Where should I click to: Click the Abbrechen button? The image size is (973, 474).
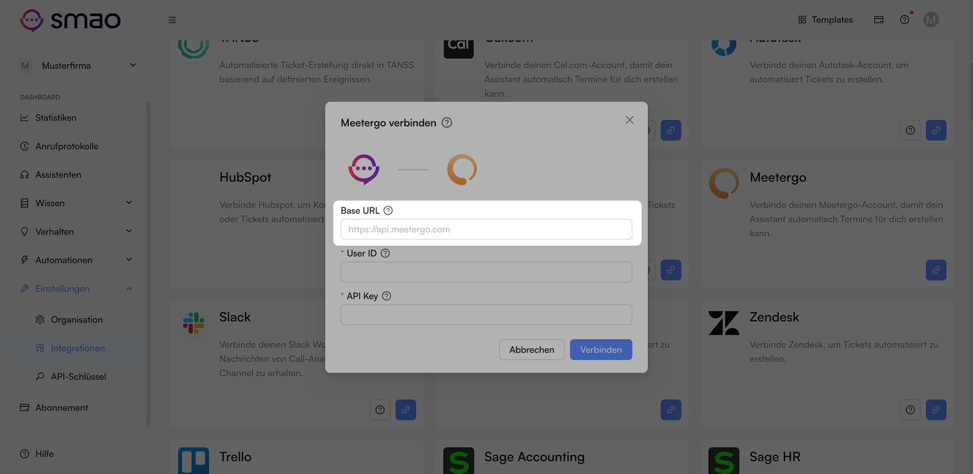click(x=532, y=350)
